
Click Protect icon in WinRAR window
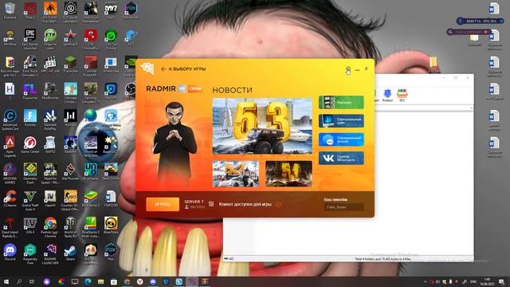tap(387, 96)
